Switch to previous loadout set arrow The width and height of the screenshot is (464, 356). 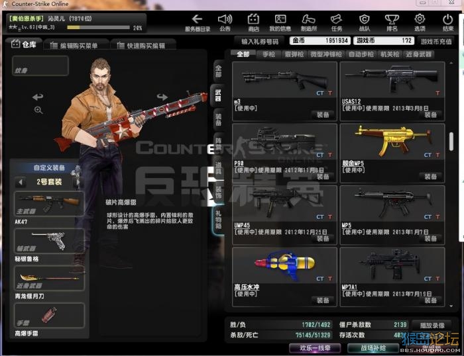(x=21, y=182)
